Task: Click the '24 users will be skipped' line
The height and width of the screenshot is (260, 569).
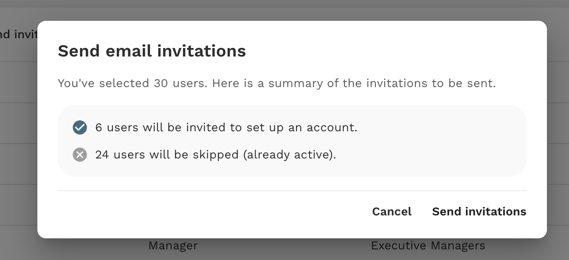Action: pyautogui.click(x=216, y=155)
